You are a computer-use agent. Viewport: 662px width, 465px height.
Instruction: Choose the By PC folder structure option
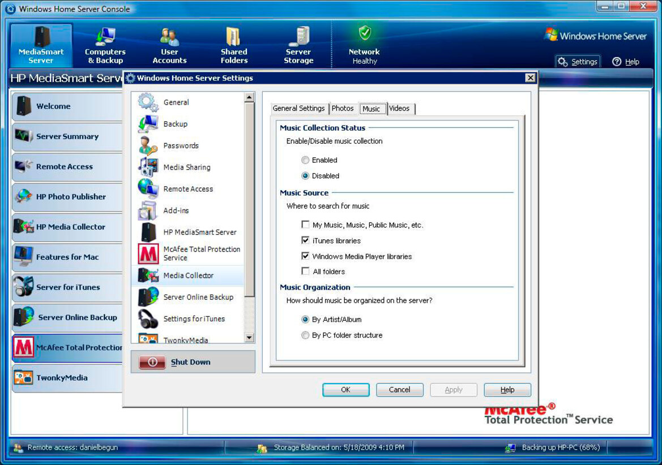[305, 335]
